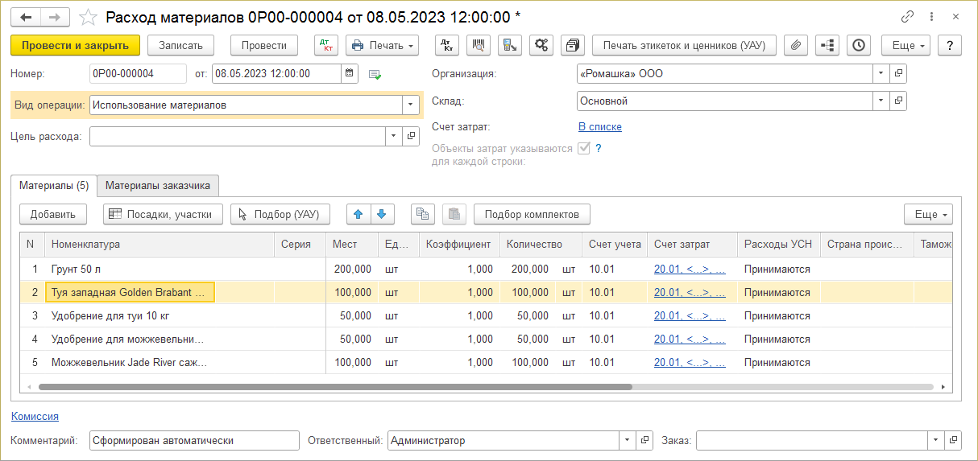
Task: Expand the Вид операции dropdown
Action: click(411, 105)
